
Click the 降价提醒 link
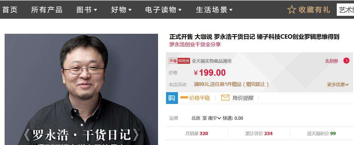point(243,98)
